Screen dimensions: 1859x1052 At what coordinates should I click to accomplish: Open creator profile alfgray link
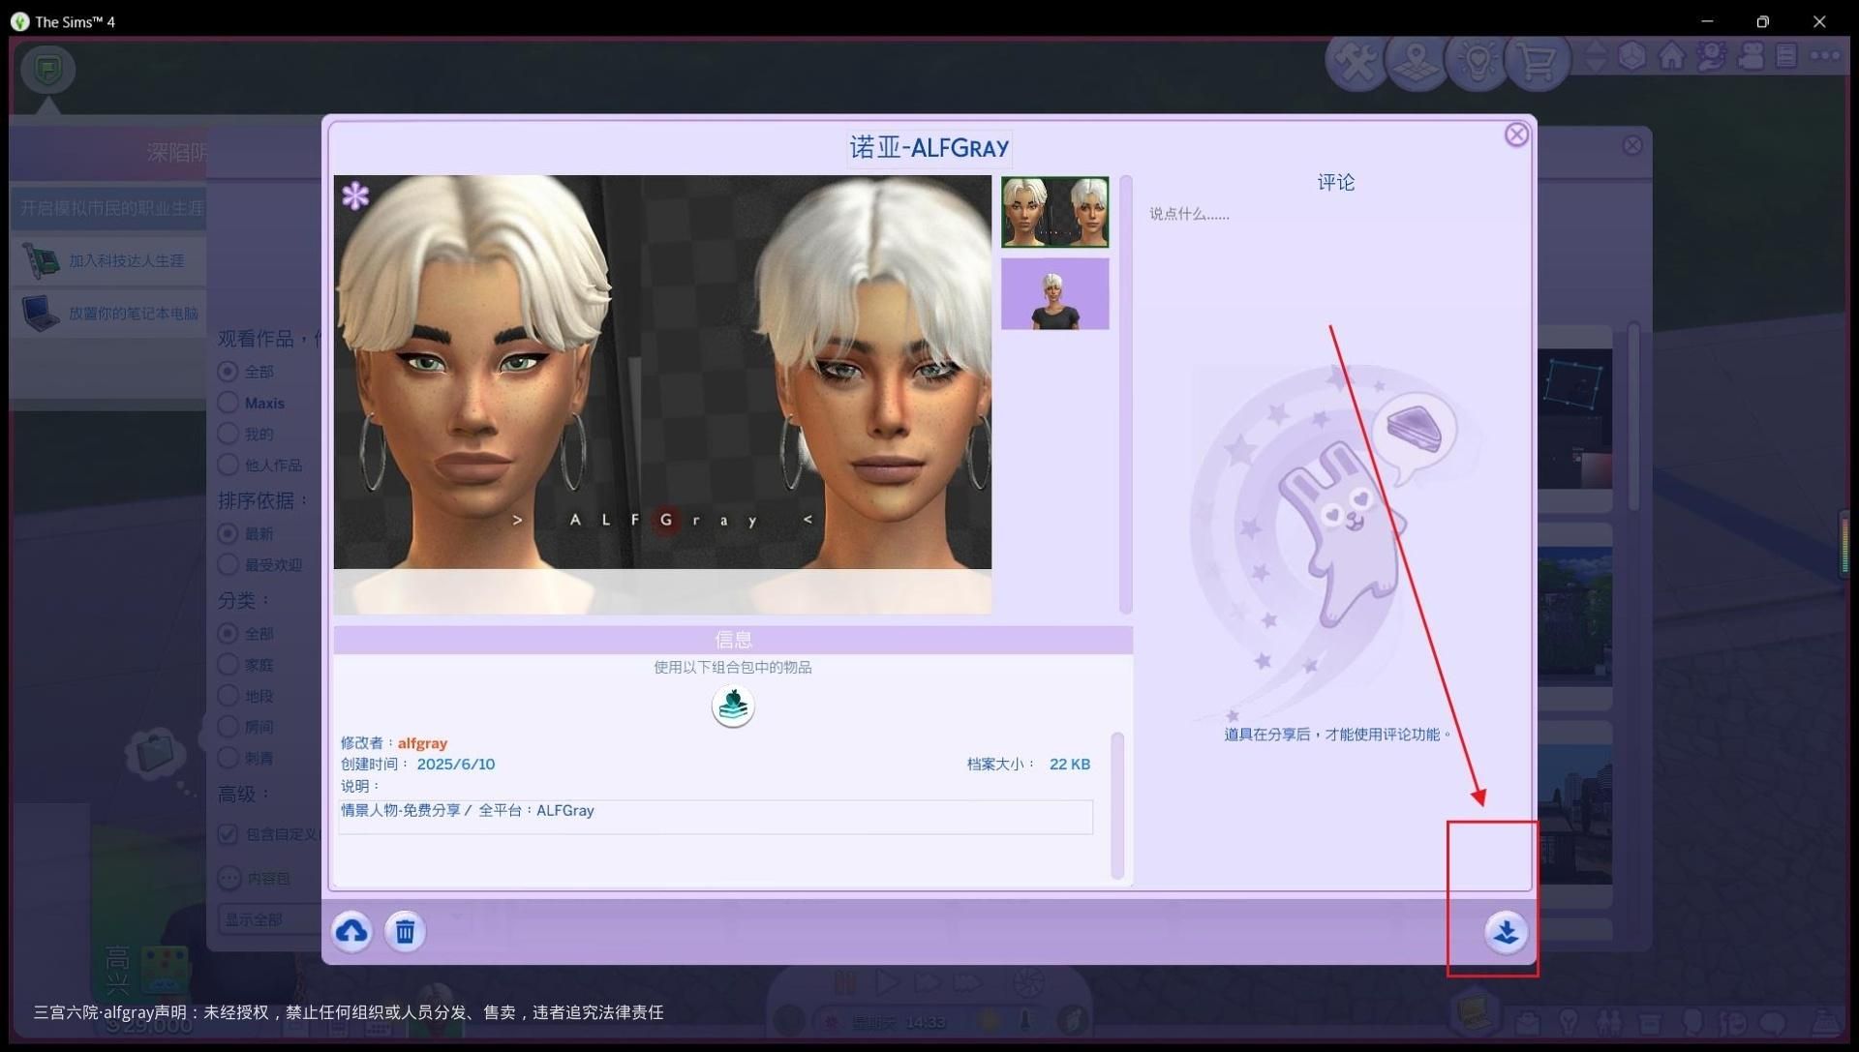(422, 743)
